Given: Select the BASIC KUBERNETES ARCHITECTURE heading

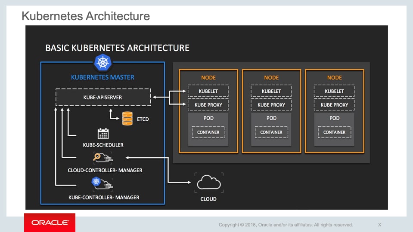Looking at the screenshot, I should coord(117,48).
